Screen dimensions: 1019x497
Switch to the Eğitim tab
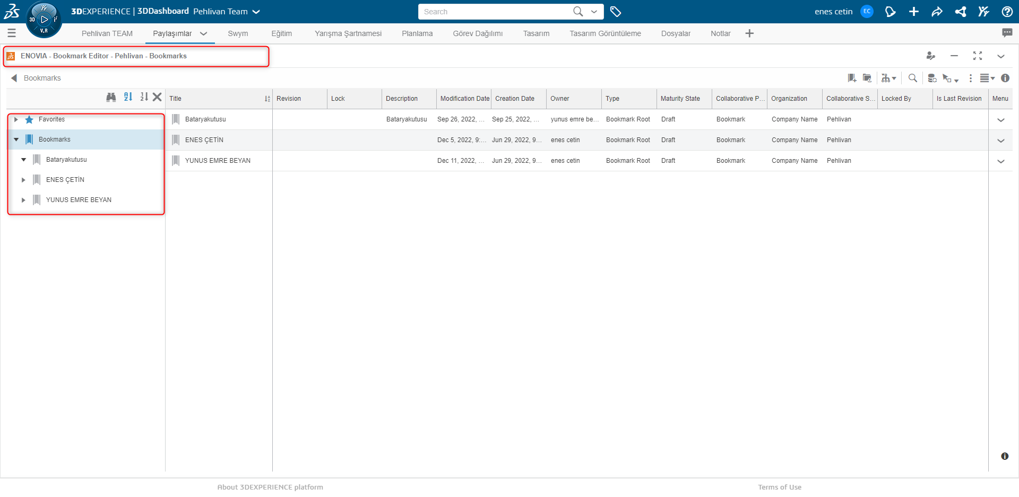pyautogui.click(x=281, y=33)
